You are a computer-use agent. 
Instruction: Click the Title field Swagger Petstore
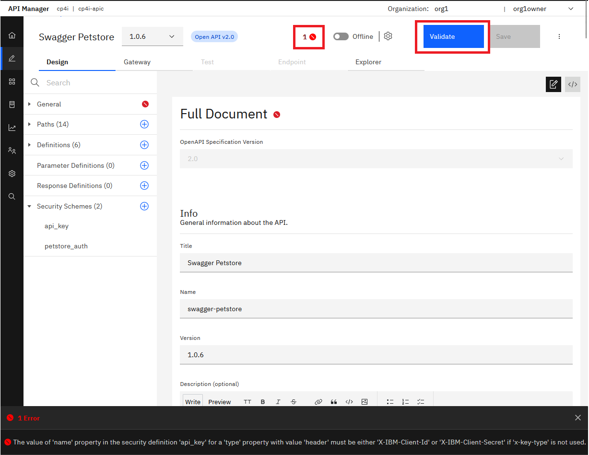[x=376, y=263]
